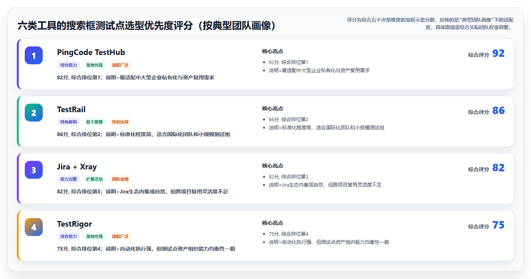Click the note starting 评分为综合五个决策维度

click(x=430, y=24)
